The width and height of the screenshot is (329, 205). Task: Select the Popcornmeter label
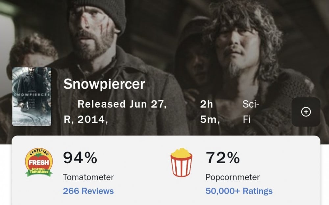[233, 177]
